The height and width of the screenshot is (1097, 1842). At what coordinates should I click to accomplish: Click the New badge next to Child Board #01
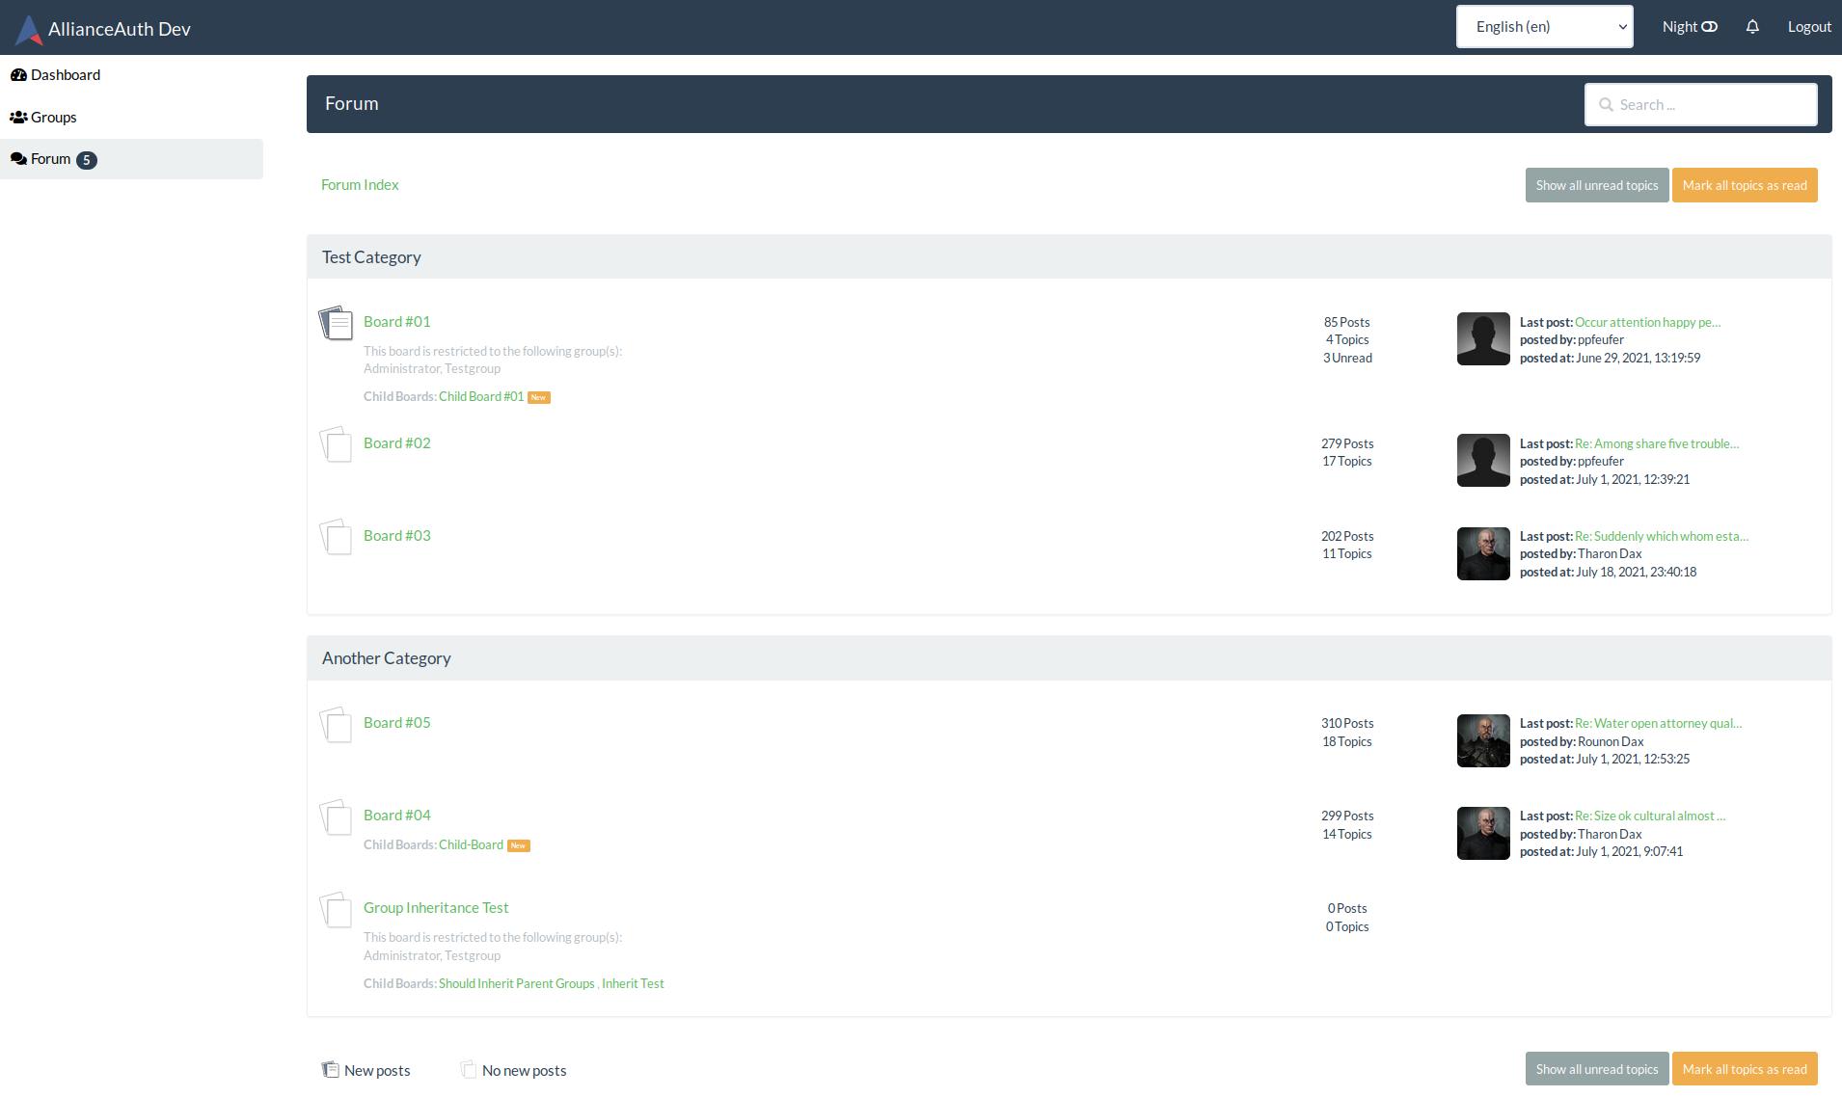[538, 396]
